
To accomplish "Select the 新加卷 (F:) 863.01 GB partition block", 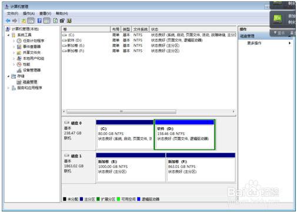I will pos(201,167).
